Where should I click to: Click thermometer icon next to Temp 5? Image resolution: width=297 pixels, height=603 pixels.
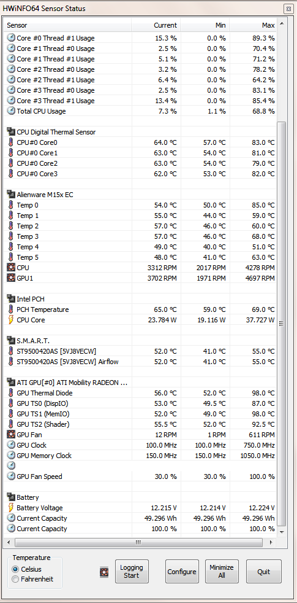(x=11, y=257)
